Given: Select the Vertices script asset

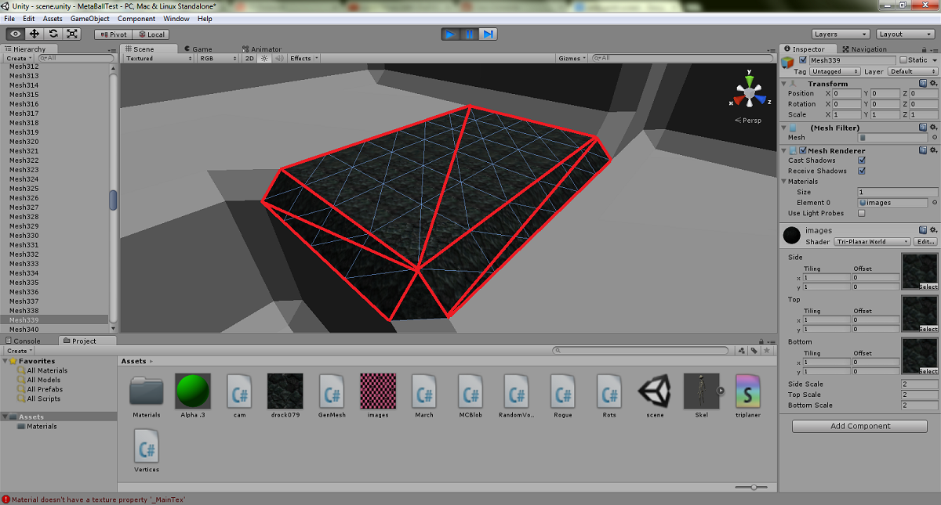Looking at the screenshot, I should tap(147, 445).
